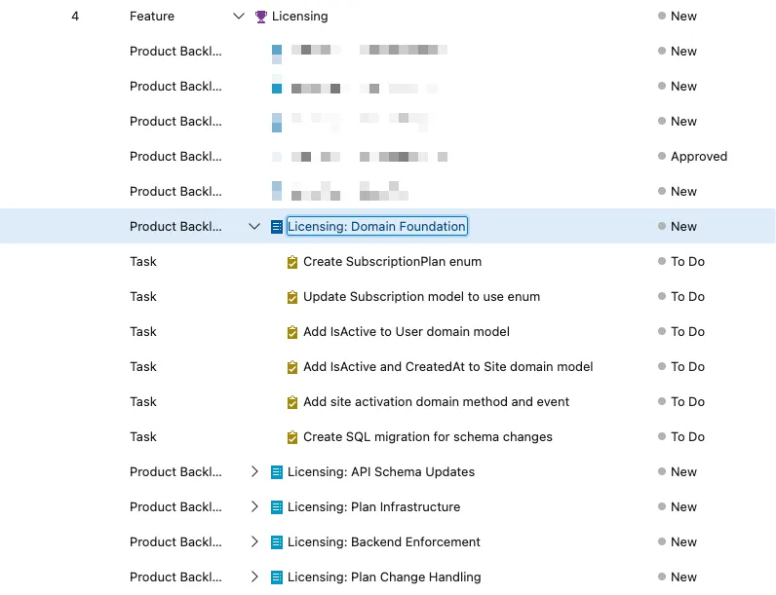Click the Update Subscription model task icon

[292, 297]
